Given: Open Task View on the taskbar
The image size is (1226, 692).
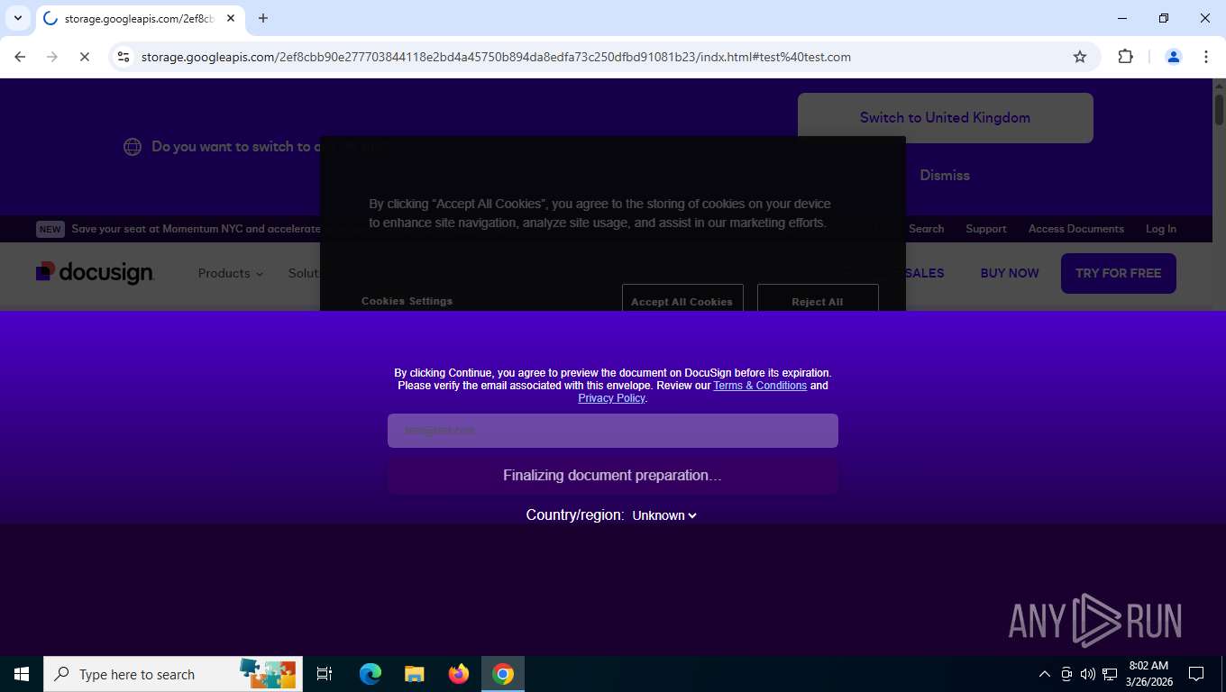Looking at the screenshot, I should coord(325,674).
